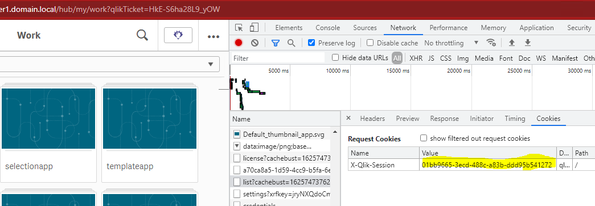Open the Sources tab
The height and width of the screenshot is (206, 595).
(x=365, y=28)
